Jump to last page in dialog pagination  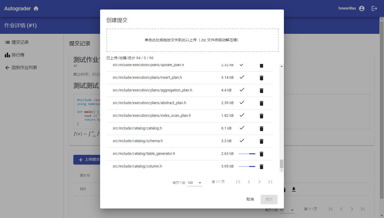(270, 182)
